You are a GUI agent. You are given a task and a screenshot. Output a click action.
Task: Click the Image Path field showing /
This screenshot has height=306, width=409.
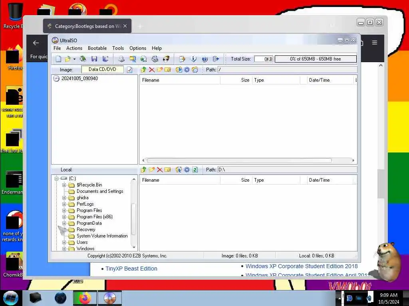(x=287, y=70)
